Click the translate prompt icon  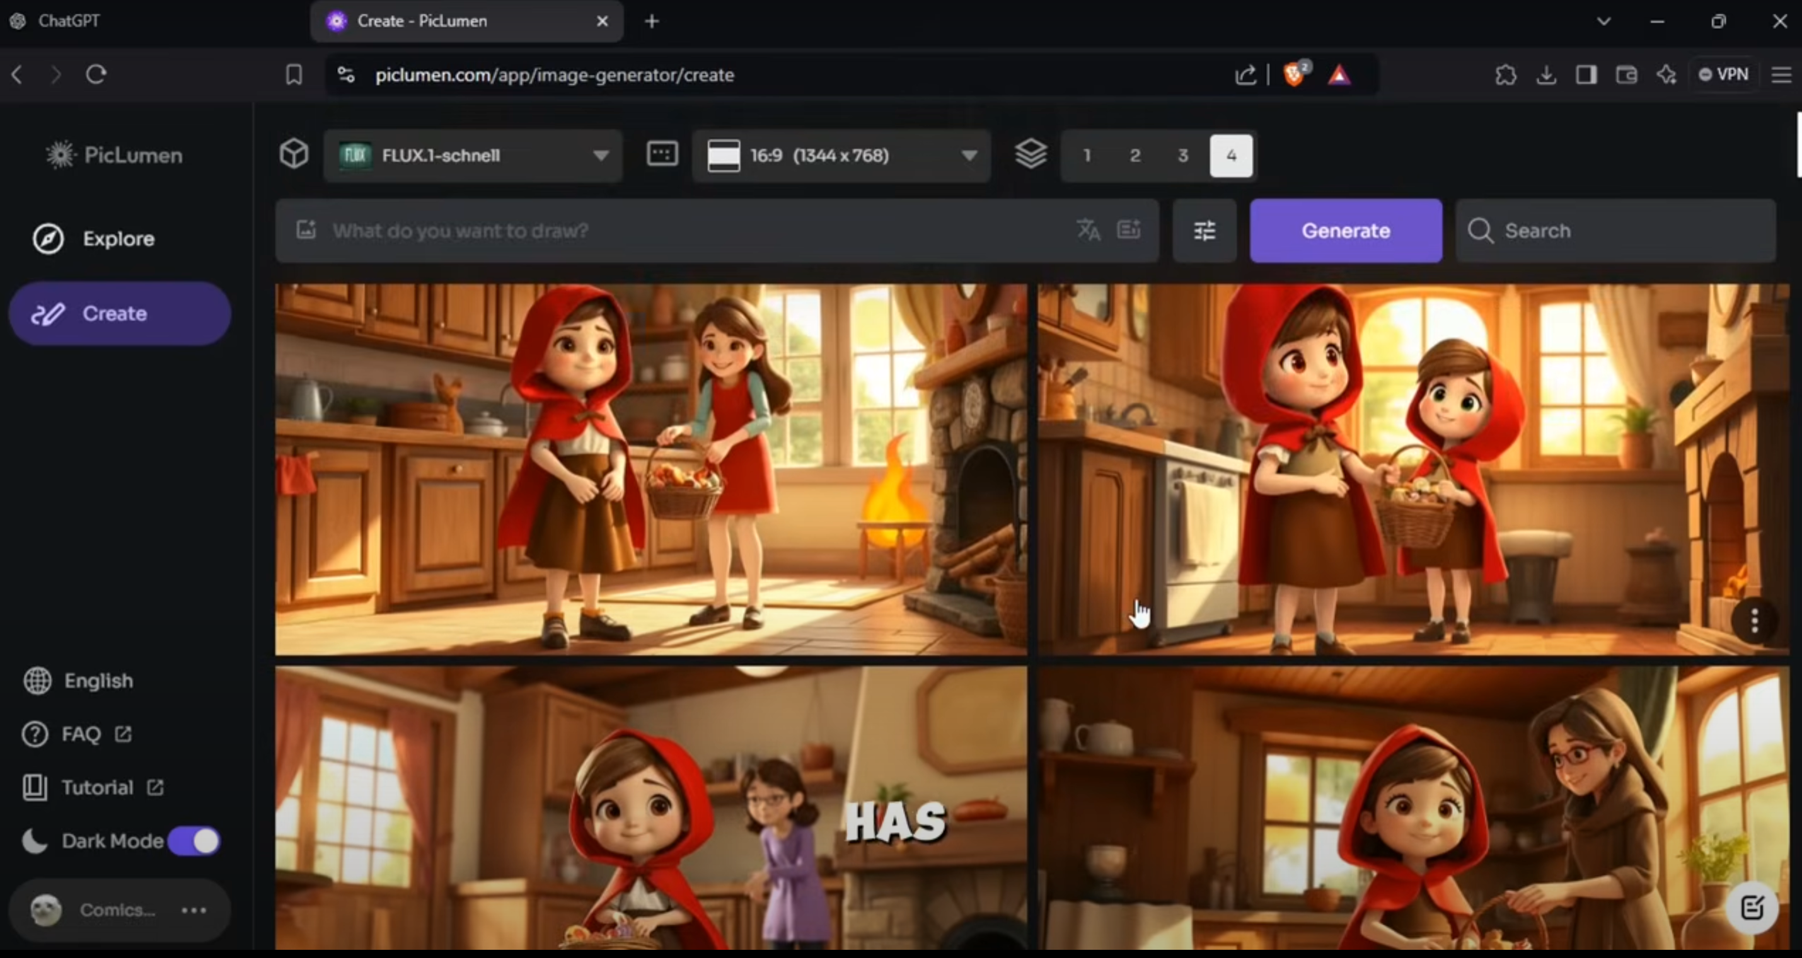pos(1088,230)
